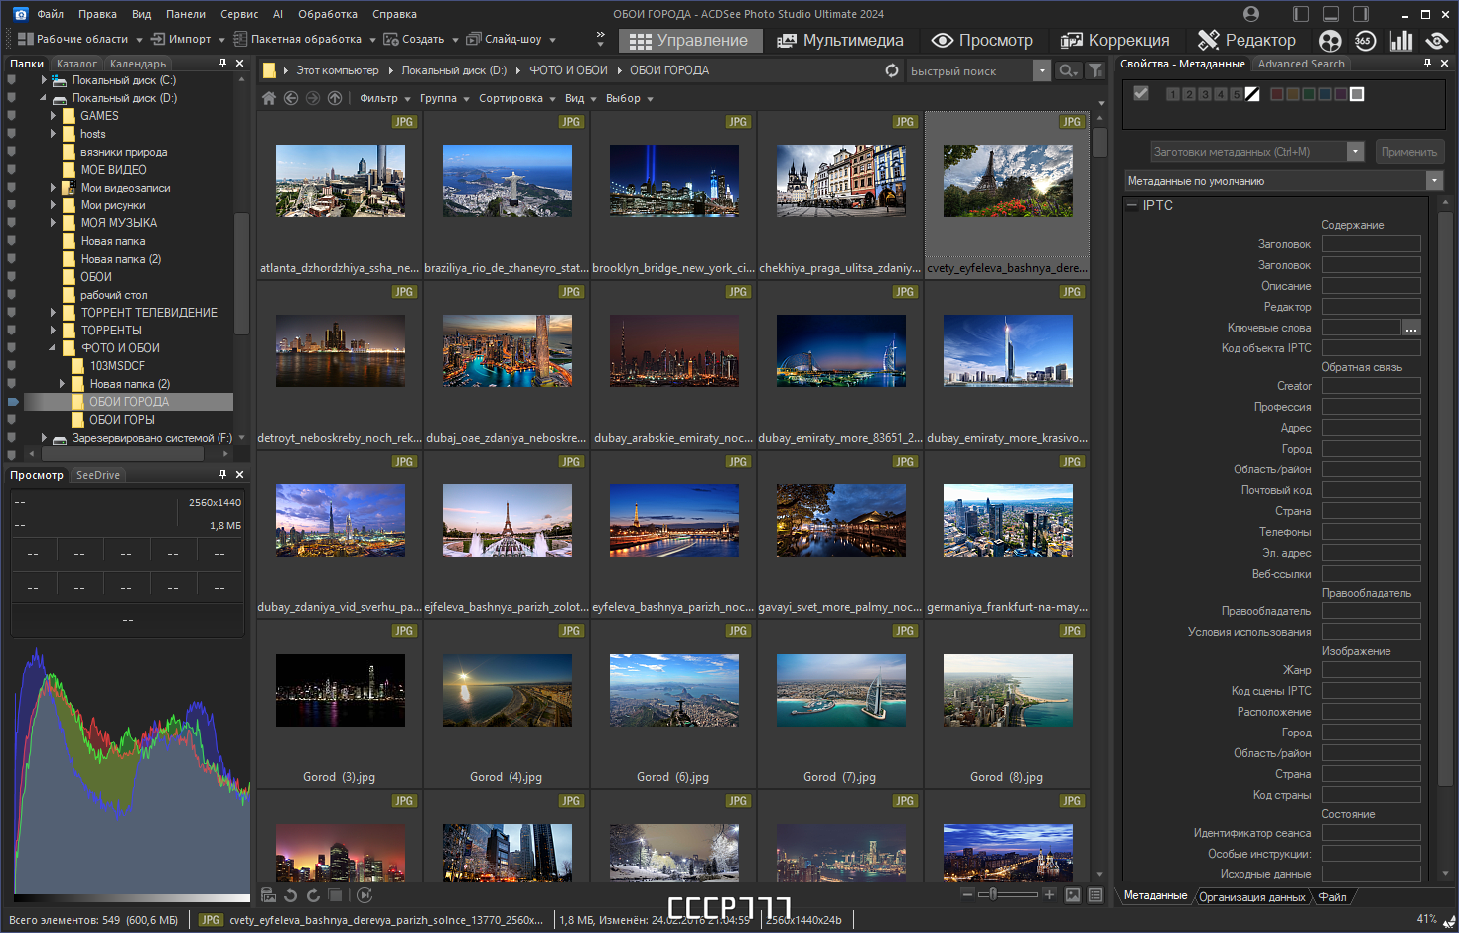Open keywords selector via ellipsis button

[x=1411, y=327]
